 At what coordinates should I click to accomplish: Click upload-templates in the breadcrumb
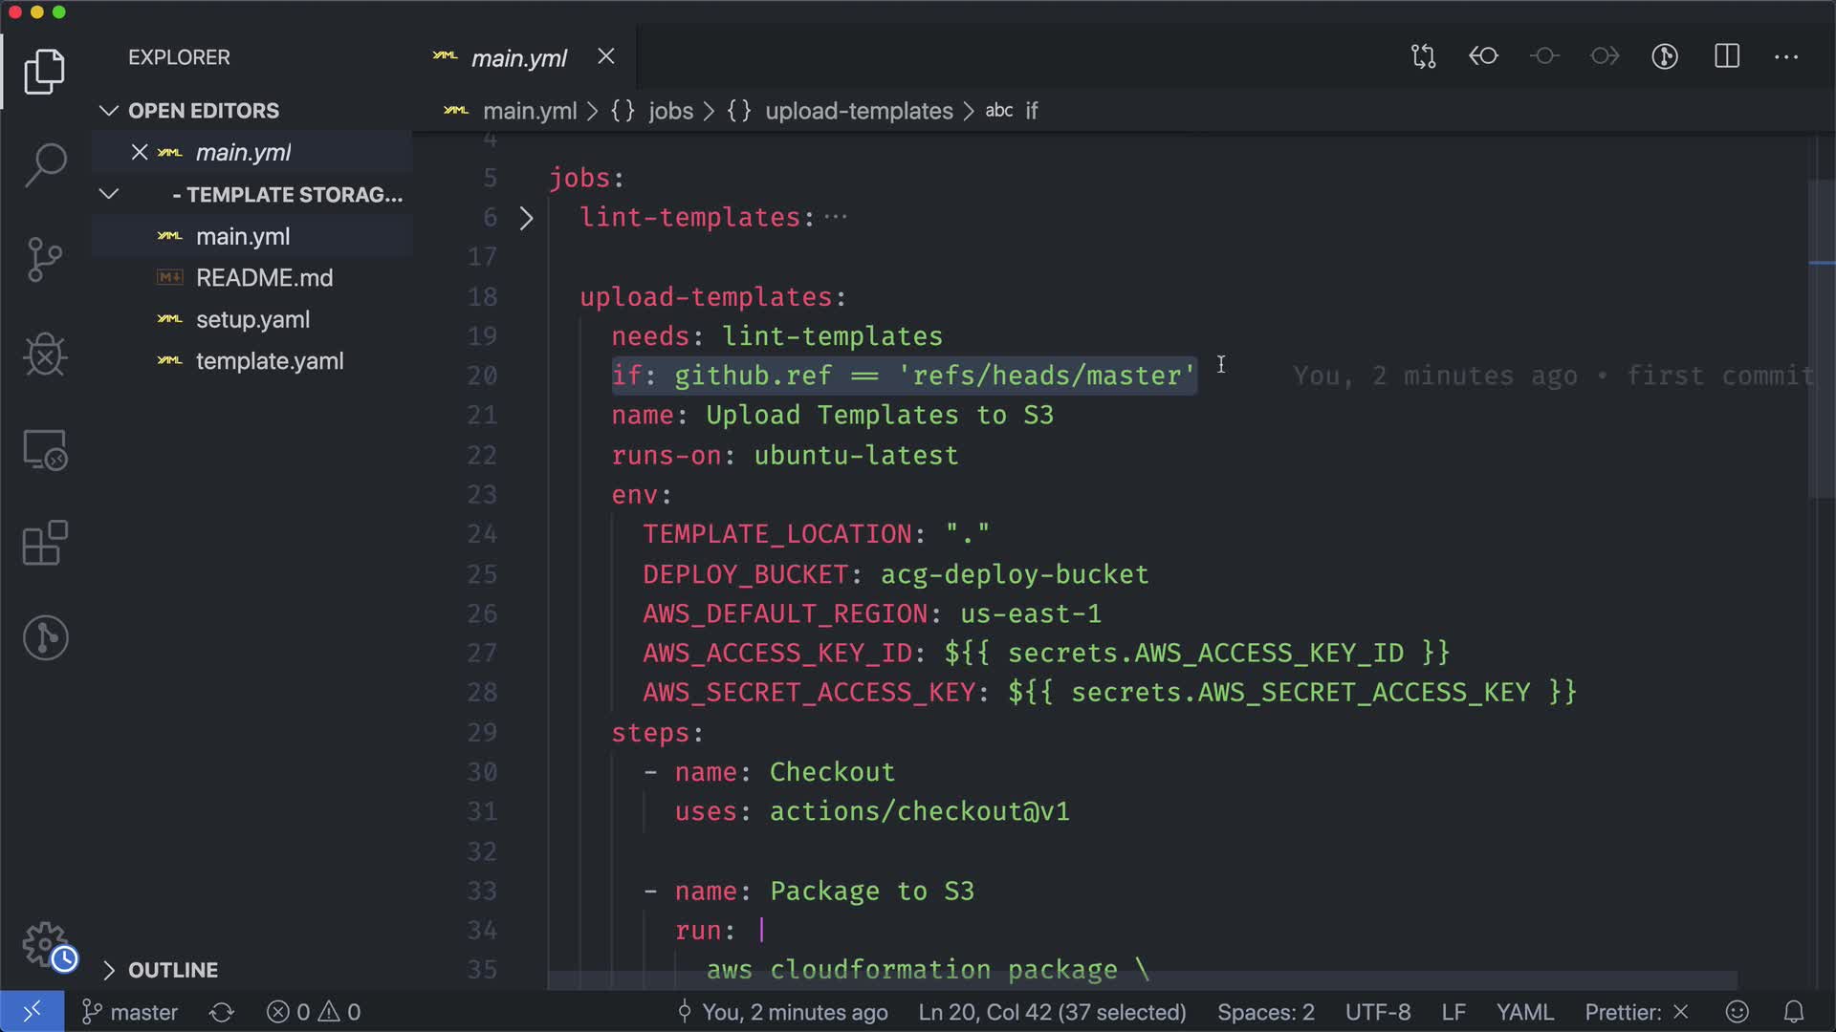coord(858,111)
